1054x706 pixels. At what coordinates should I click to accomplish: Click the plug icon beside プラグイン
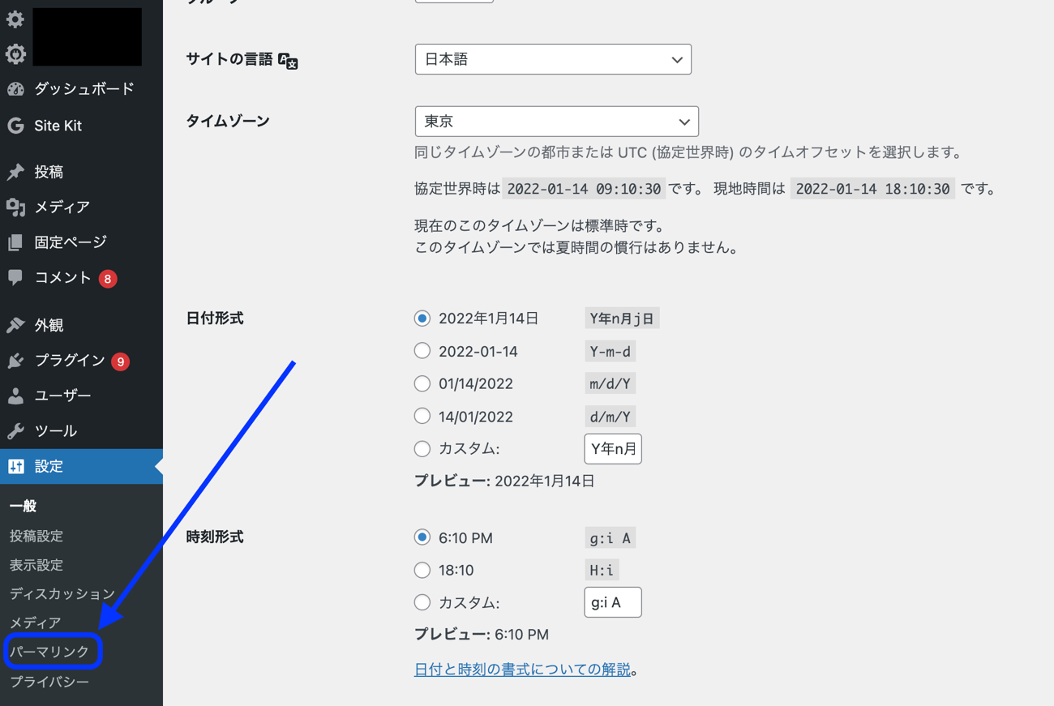point(15,361)
